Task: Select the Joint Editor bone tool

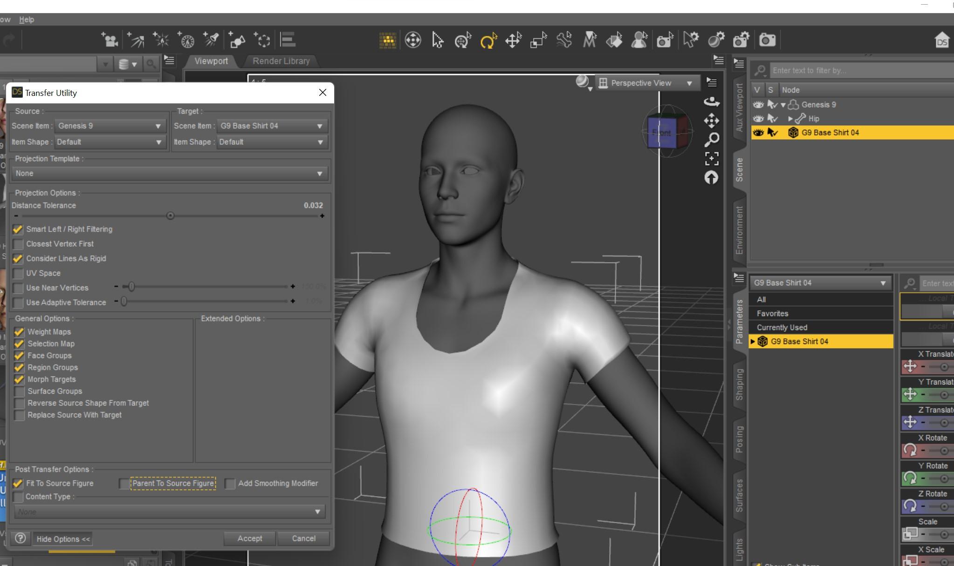Action: pos(563,40)
